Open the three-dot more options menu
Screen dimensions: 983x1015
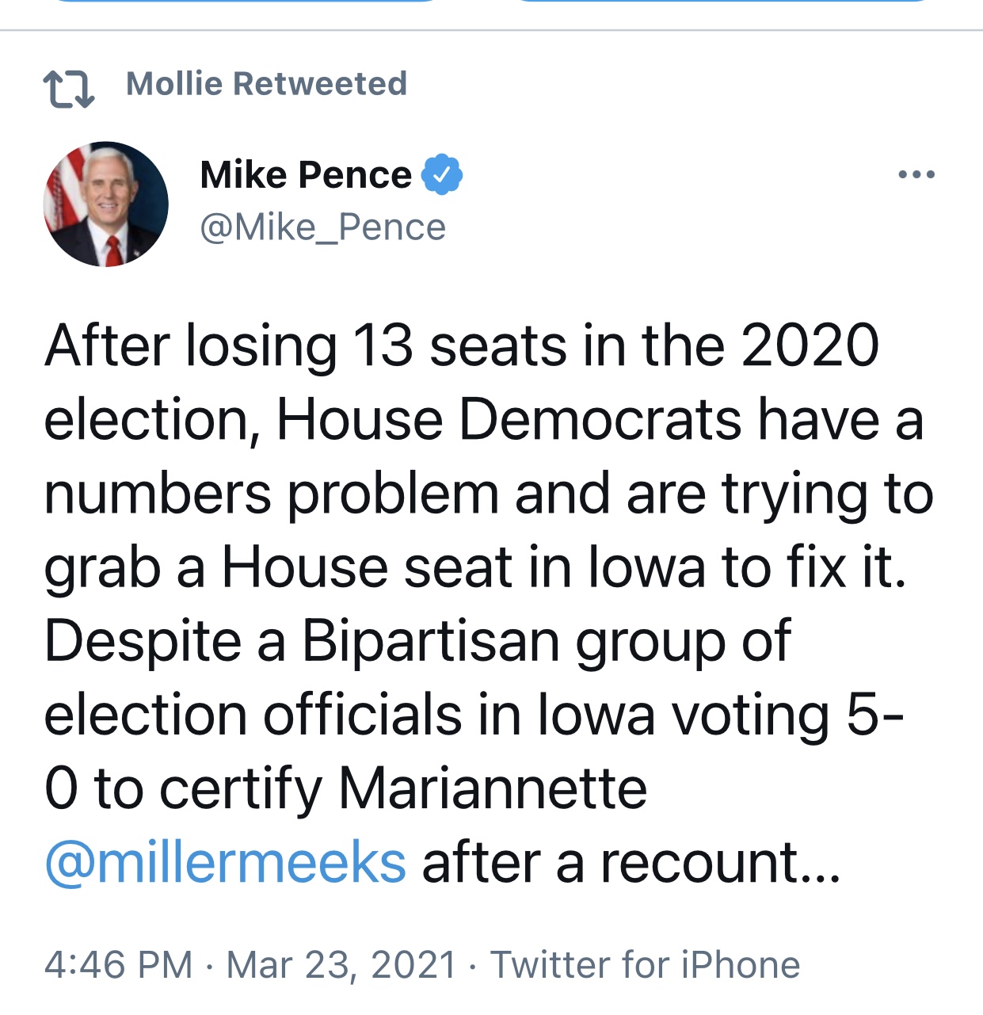pos(916,174)
